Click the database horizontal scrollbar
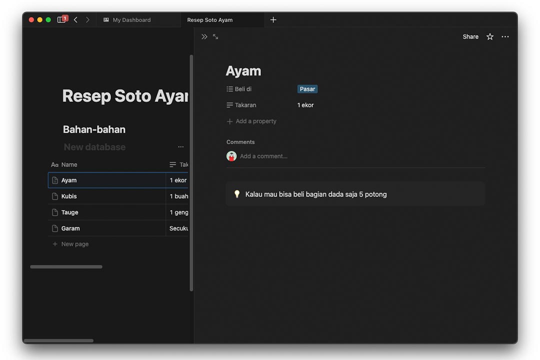This screenshot has width=540, height=360. coord(66,266)
